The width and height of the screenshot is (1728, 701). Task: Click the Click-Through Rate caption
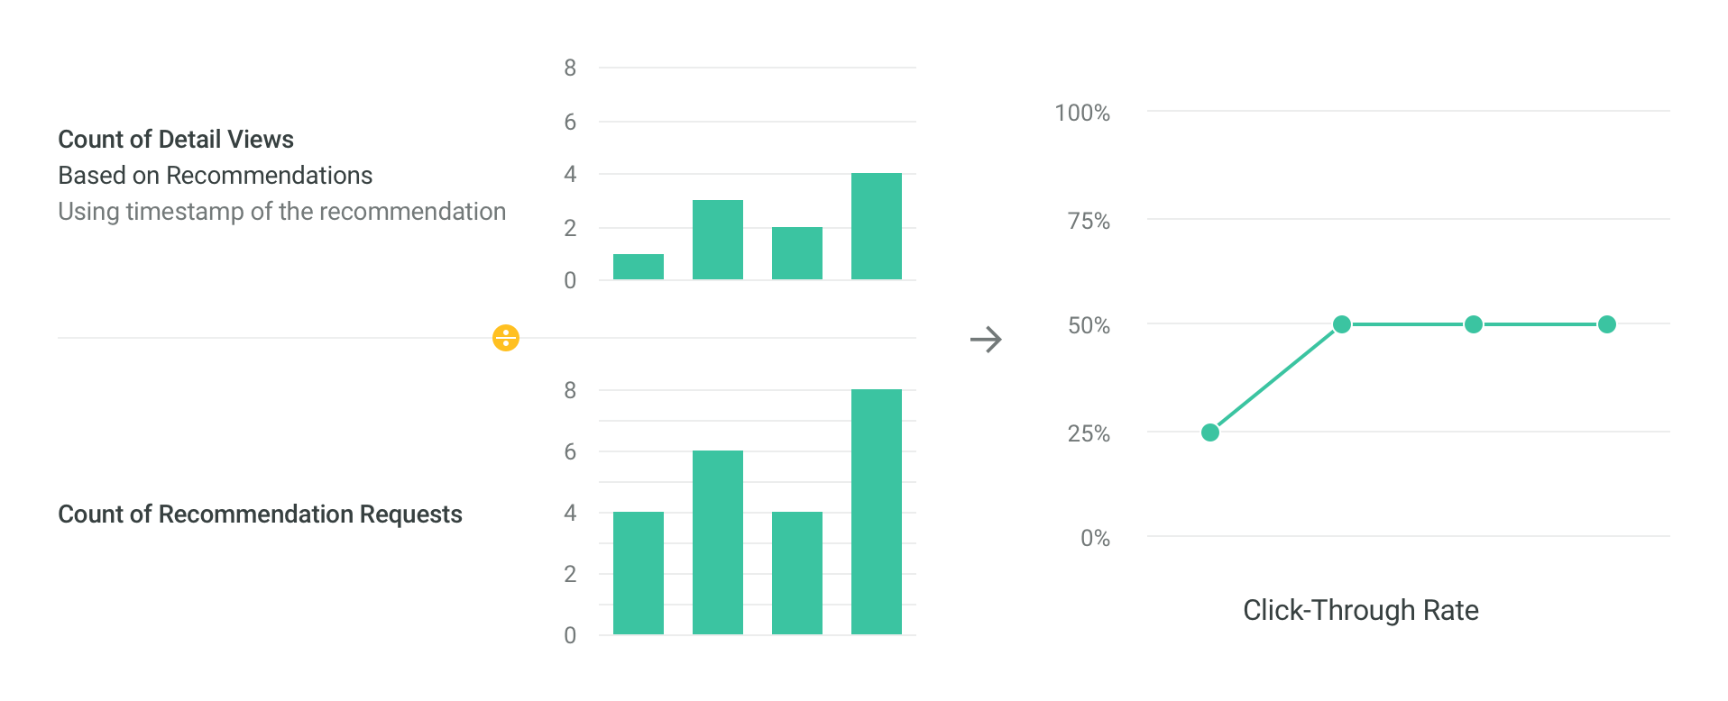click(x=1361, y=610)
